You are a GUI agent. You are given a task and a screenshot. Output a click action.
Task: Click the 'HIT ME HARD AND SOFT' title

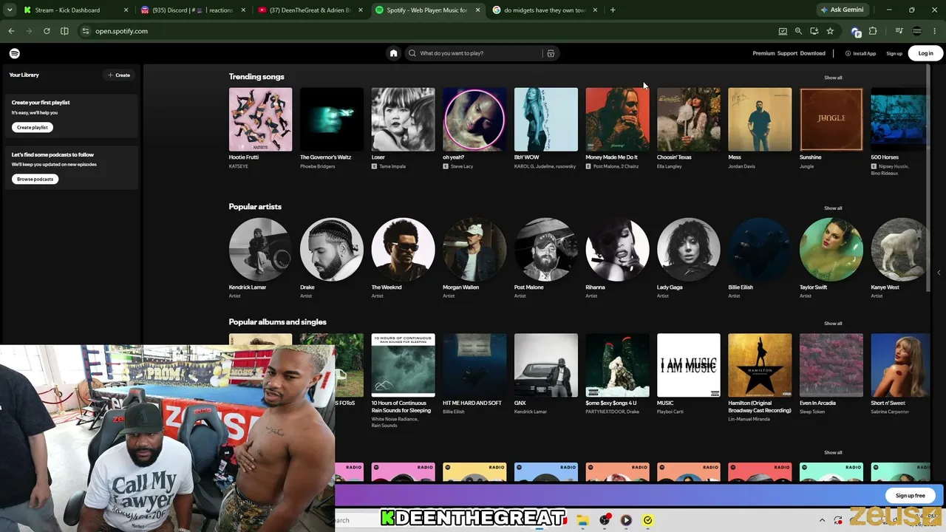click(x=472, y=403)
